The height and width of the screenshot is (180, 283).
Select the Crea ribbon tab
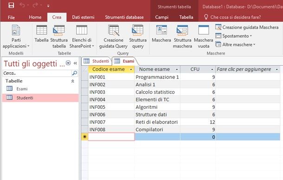click(57, 17)
